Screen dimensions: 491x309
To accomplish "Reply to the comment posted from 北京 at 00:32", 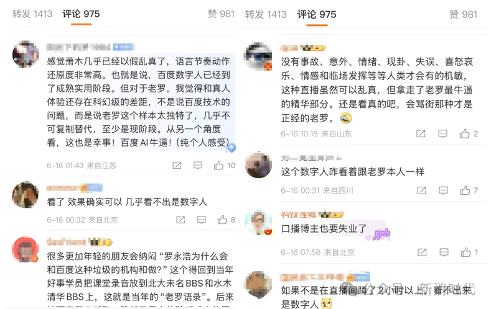I will [x=202, y=220].
